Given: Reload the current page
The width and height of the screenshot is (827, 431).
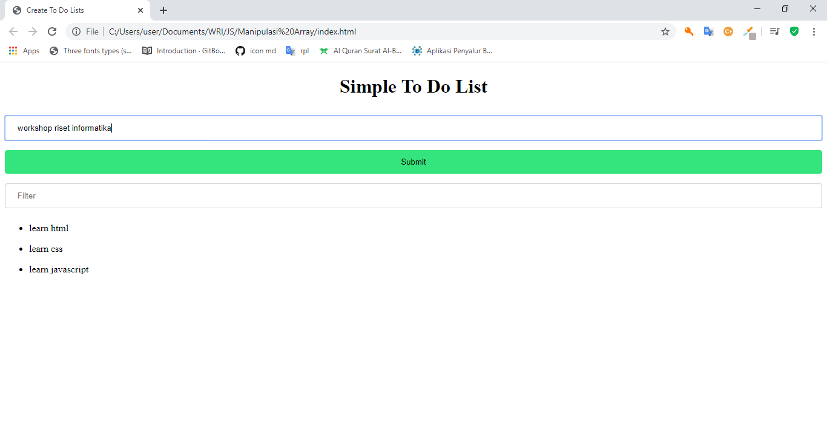Looking at the screenshot, I should click(x=52, y=31).
